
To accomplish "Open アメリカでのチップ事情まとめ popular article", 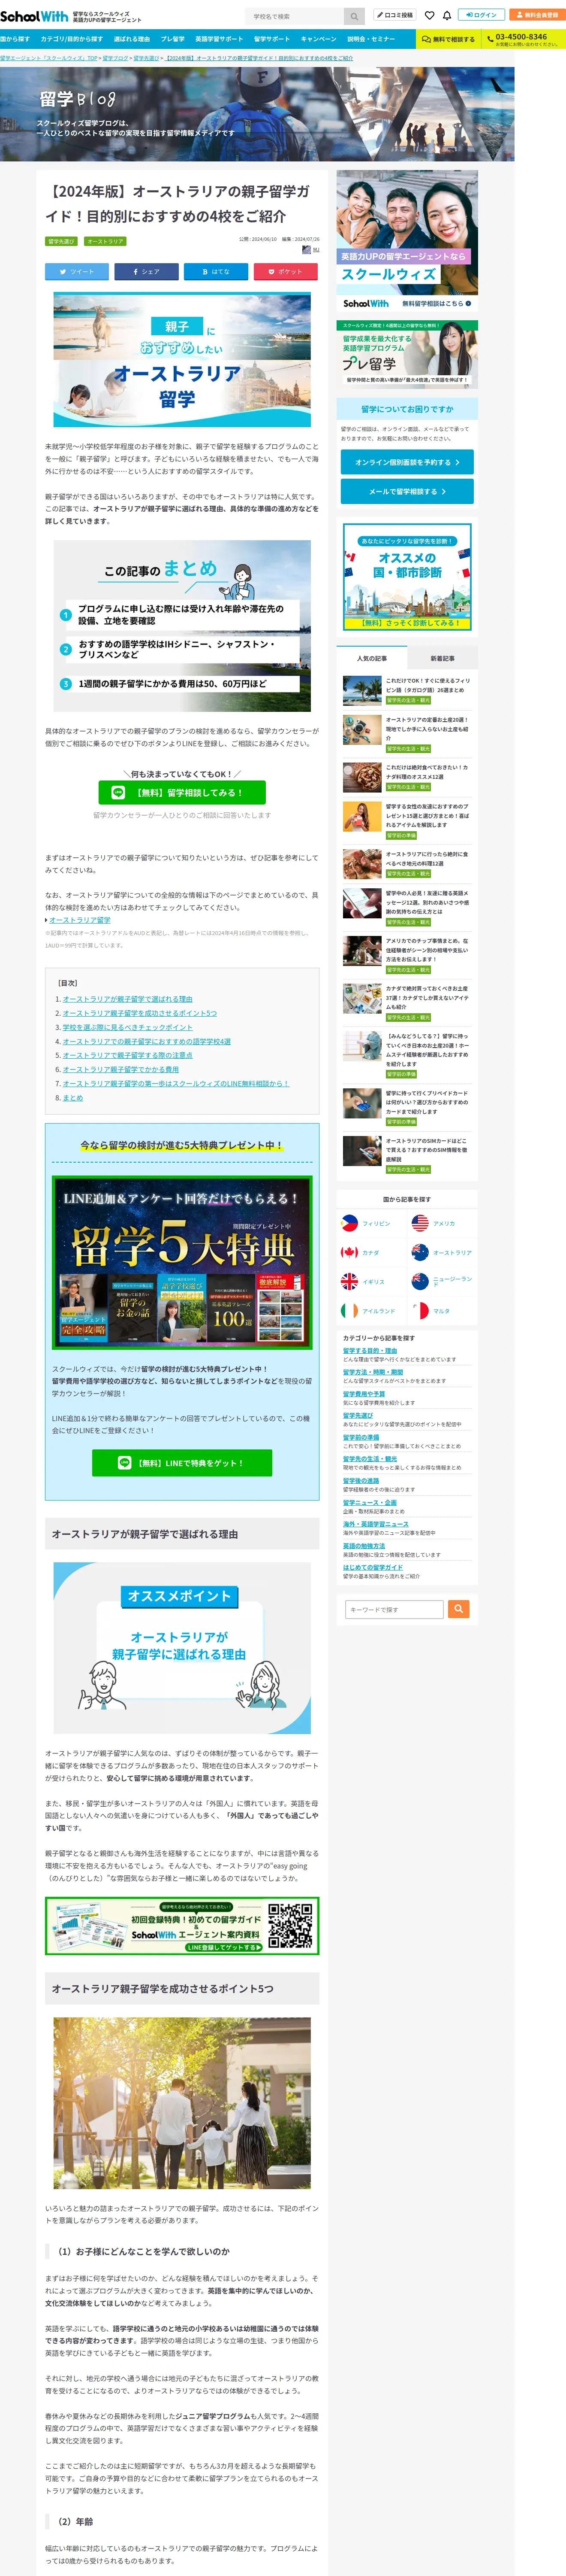I will [406, 954].
